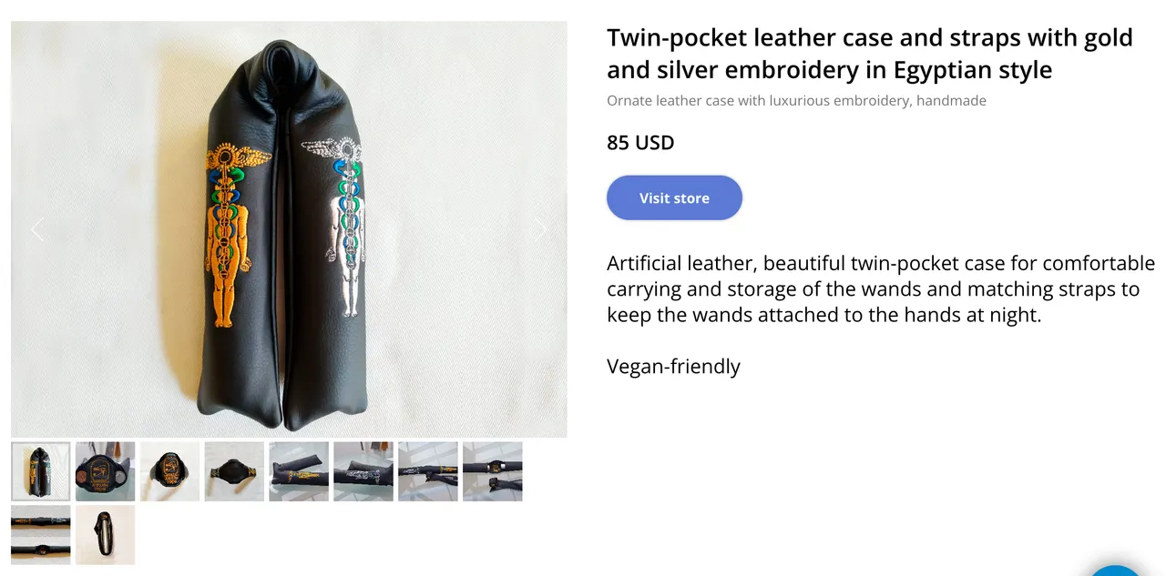This screenshot has width=1166, height=576.
Task: Click the 85 USD price
Action: coord(640,143)
